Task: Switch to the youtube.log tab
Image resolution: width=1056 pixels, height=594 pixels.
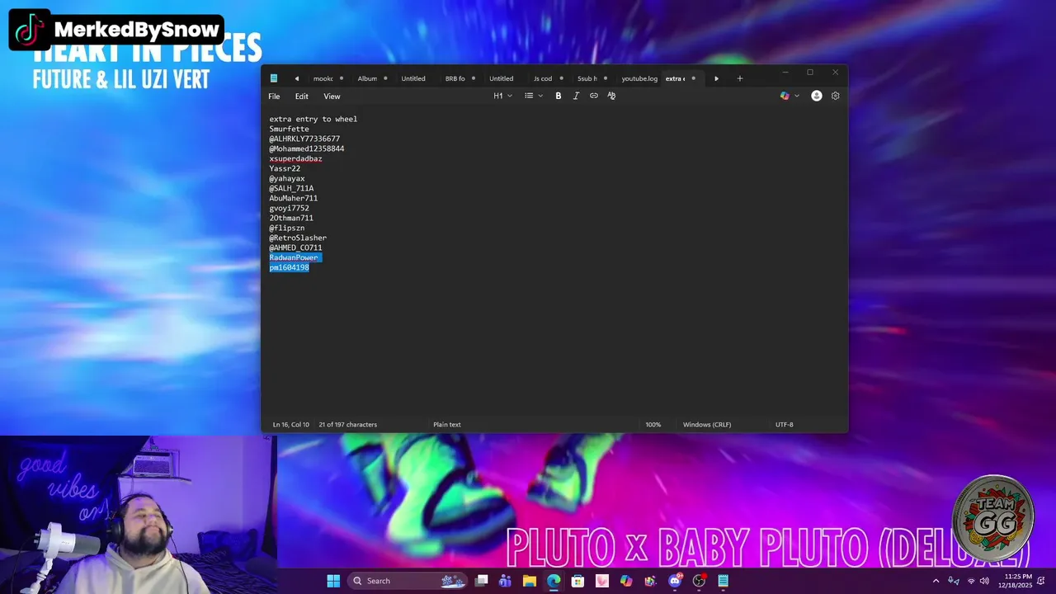Action: click(639, 78)
